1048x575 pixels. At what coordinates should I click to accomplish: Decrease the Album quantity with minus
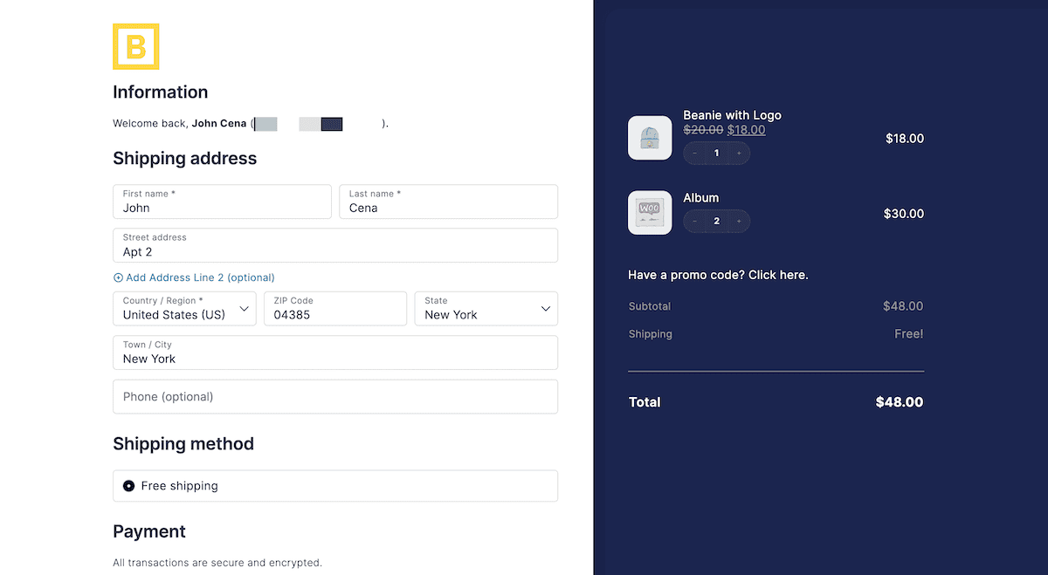tap(695, 222)
